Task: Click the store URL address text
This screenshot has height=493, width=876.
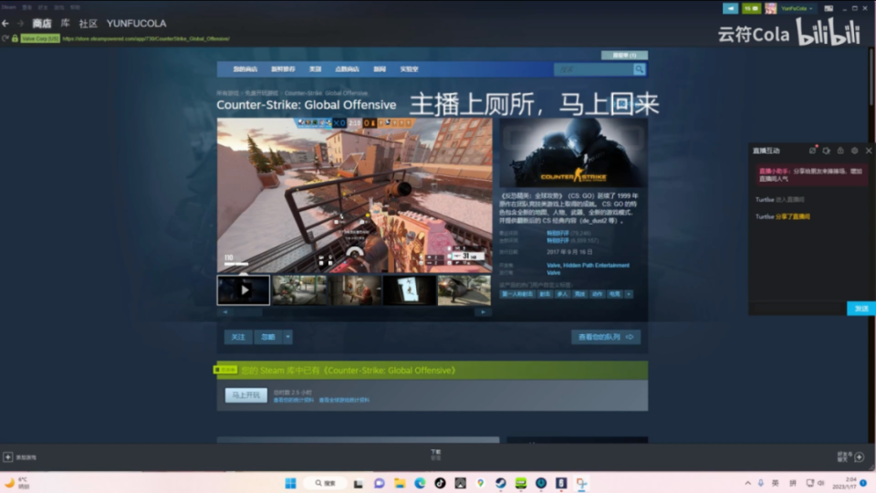Action: (146, 38)
